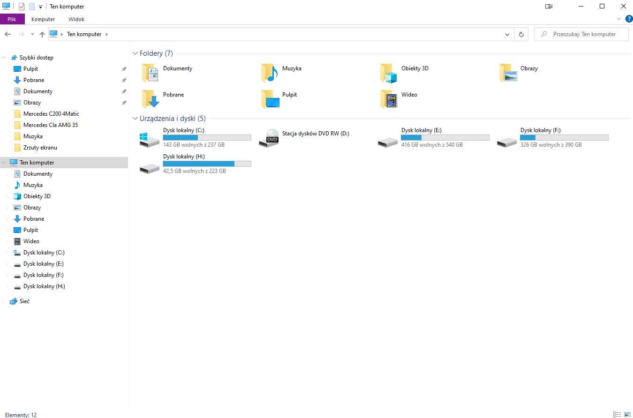The height and width of the screenshot is (418, 633).
Task: Select Zrzuty ekranu in Szybki dostęp
Action: (40, 148)
